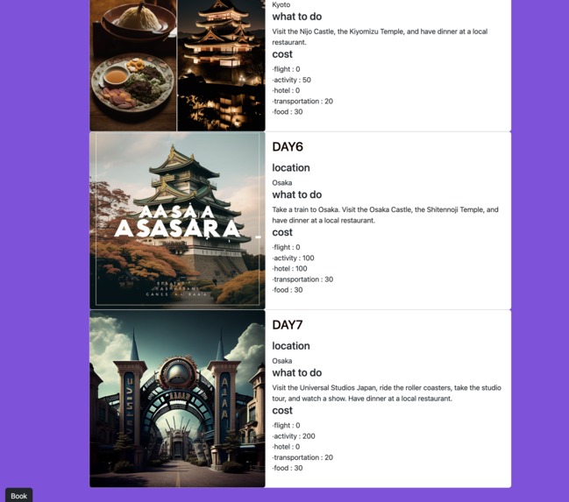Select the DAY6 heading

[x=288, y=147]
